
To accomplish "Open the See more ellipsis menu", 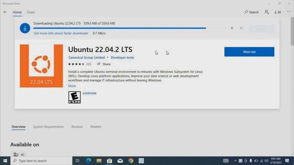I will coord(289,11).
